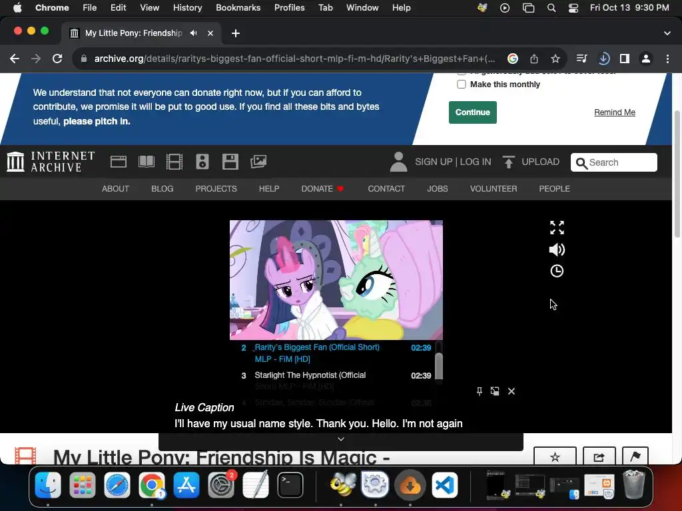This screenshot has width=682, height=511.
Task: Open Visual Studio Code from Dock
Action: click(444, 485)
